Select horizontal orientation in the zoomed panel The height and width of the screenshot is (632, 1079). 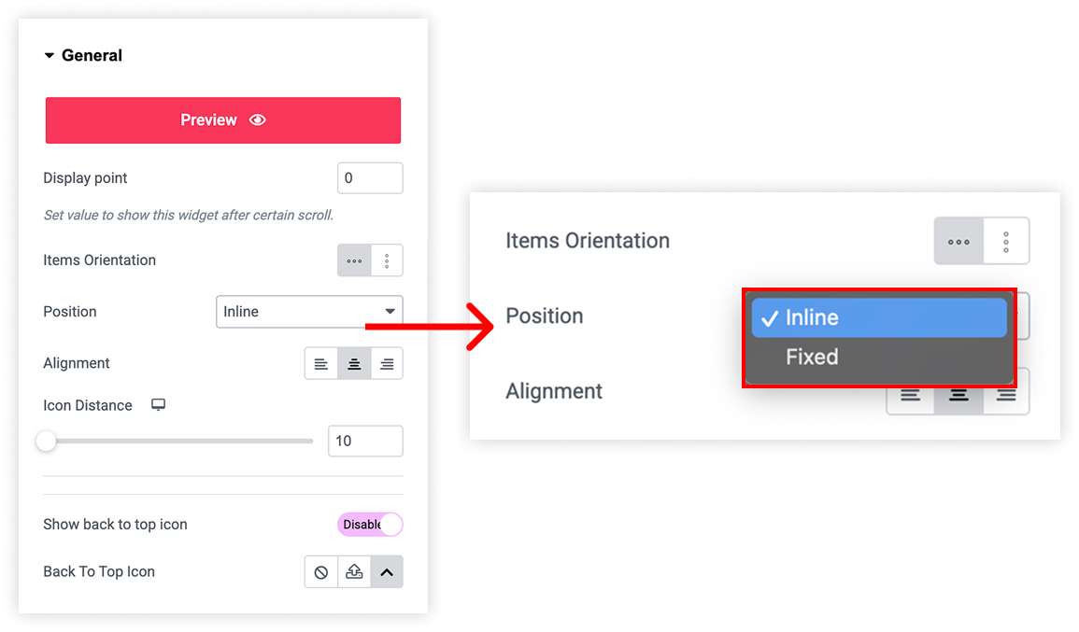pos(958,242)
